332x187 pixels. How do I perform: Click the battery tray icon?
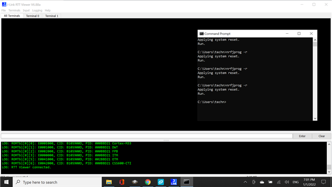[270, 182]
